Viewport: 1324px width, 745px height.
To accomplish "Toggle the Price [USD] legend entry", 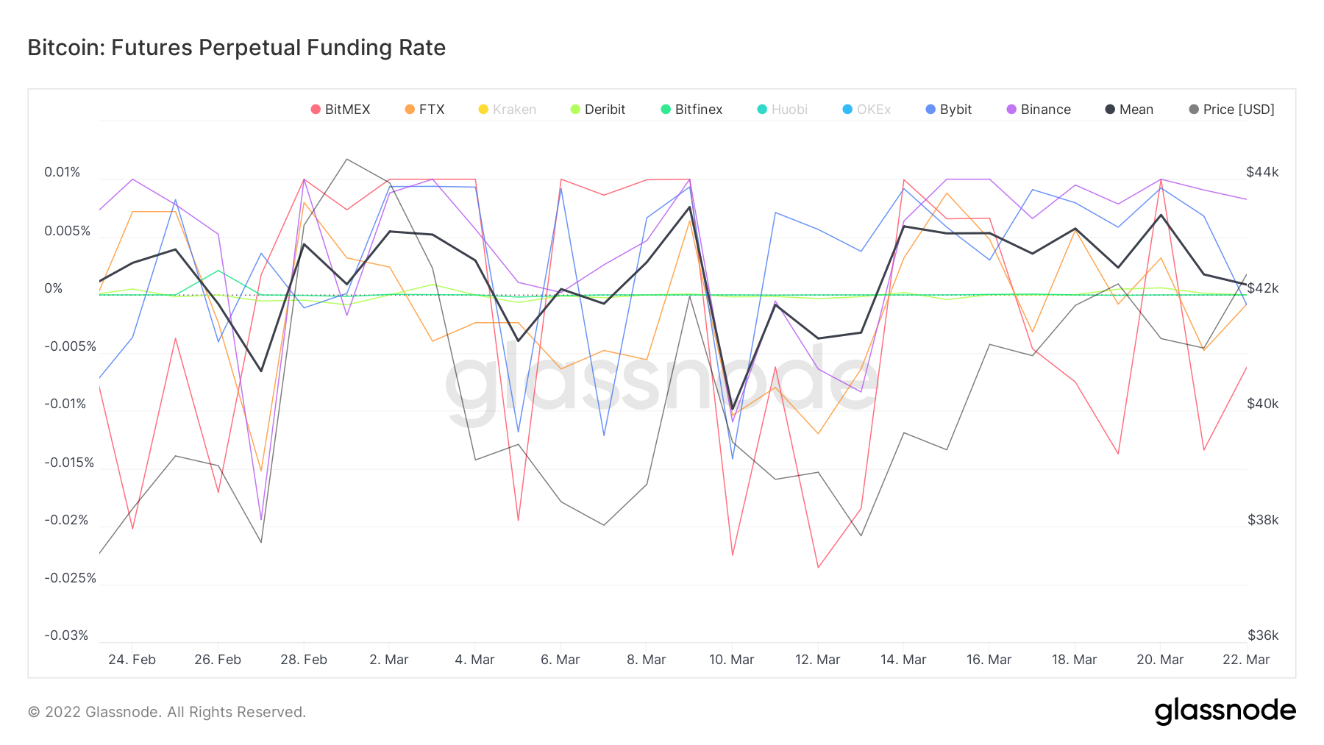I will coord(1238,110).
